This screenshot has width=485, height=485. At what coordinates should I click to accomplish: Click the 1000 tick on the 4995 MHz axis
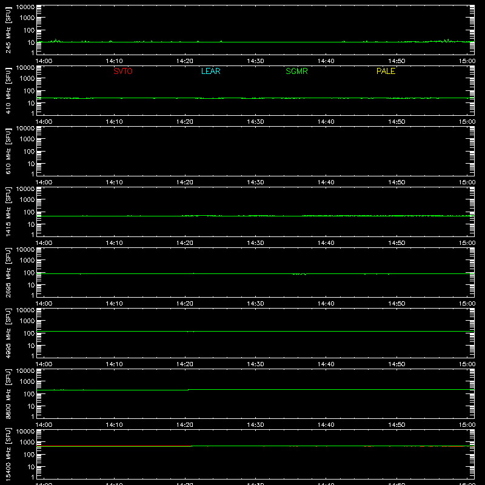coord(27,321)
